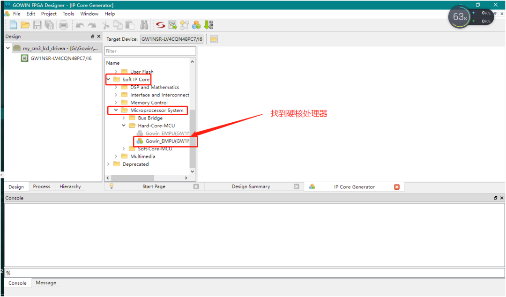Float the Design panel
Viewport: 506px width, 297px height.
tap(93, 37)
